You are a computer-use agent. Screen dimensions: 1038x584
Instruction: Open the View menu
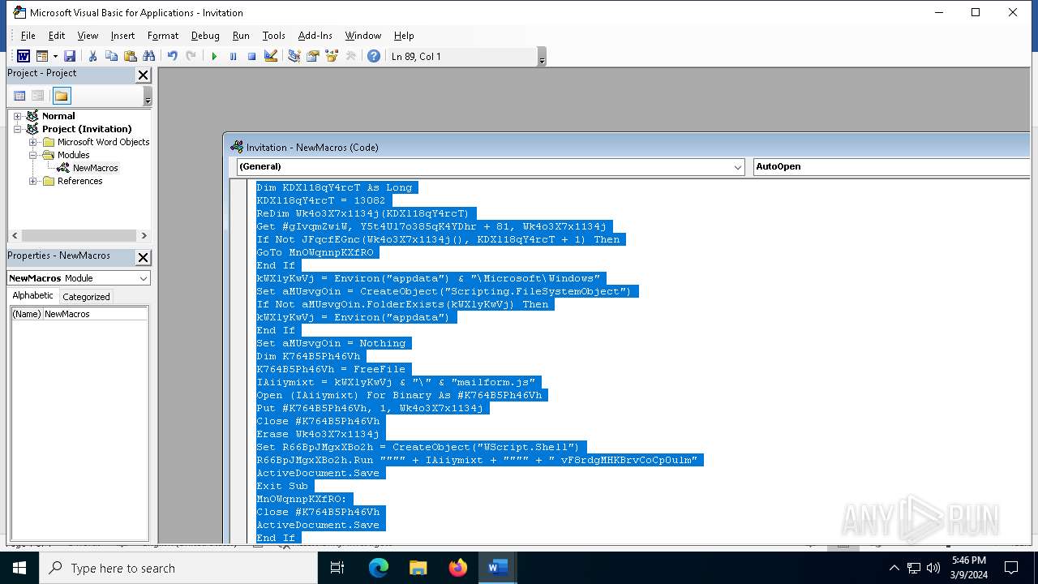88,36
